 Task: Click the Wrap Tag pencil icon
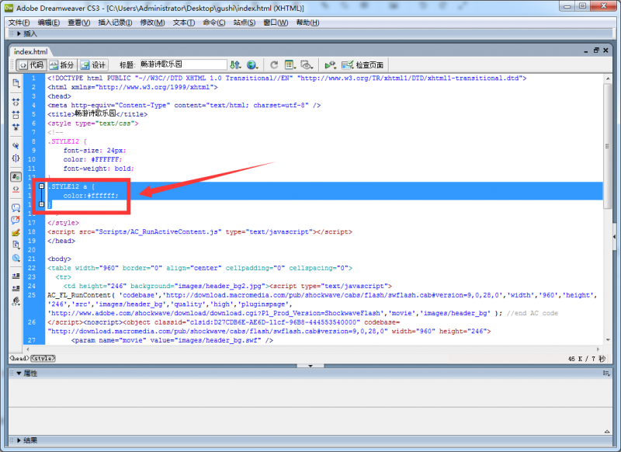[16, 232]
